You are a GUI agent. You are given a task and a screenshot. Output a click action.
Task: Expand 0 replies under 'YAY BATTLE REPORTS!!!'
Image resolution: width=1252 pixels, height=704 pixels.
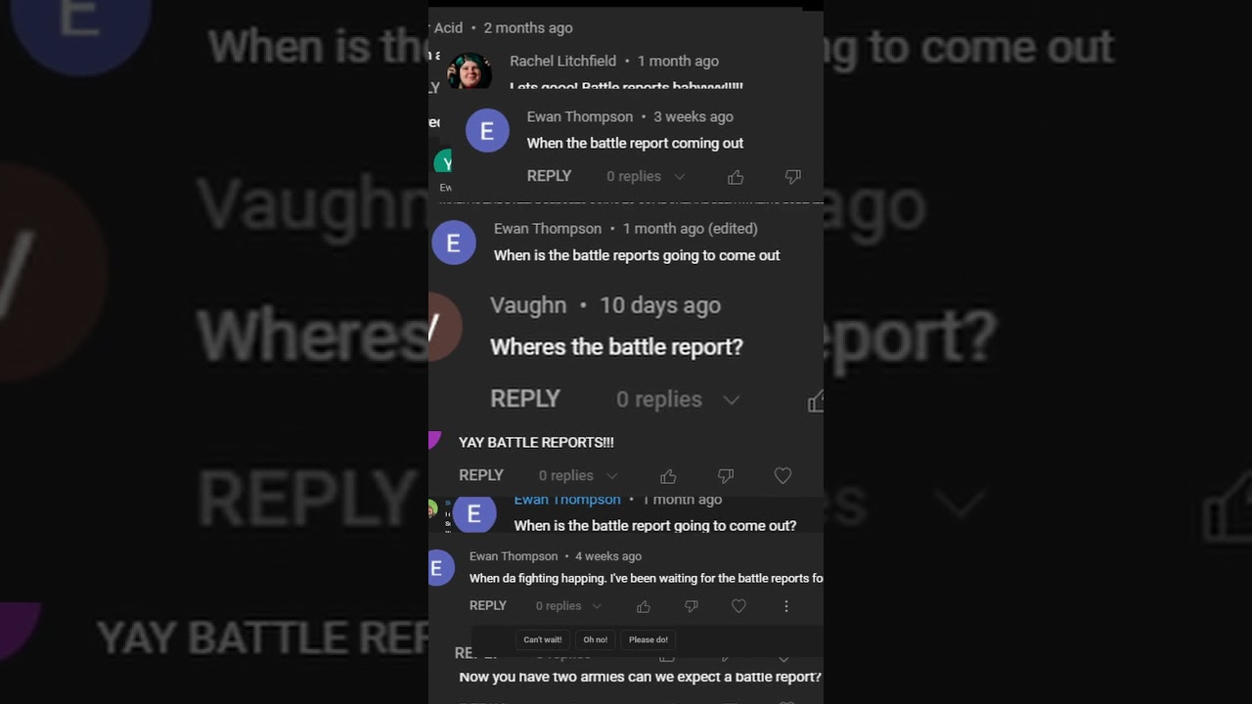point(578,475)
